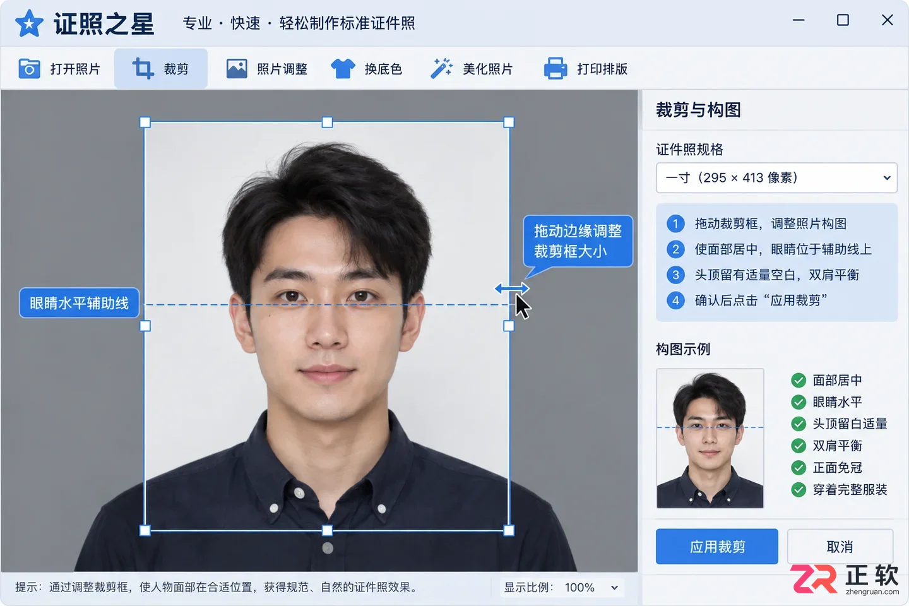909x606 pixels.
Task: Click the 裁剪与构图 panel heading
Action: pyautogui.click(x=698, y=110)
